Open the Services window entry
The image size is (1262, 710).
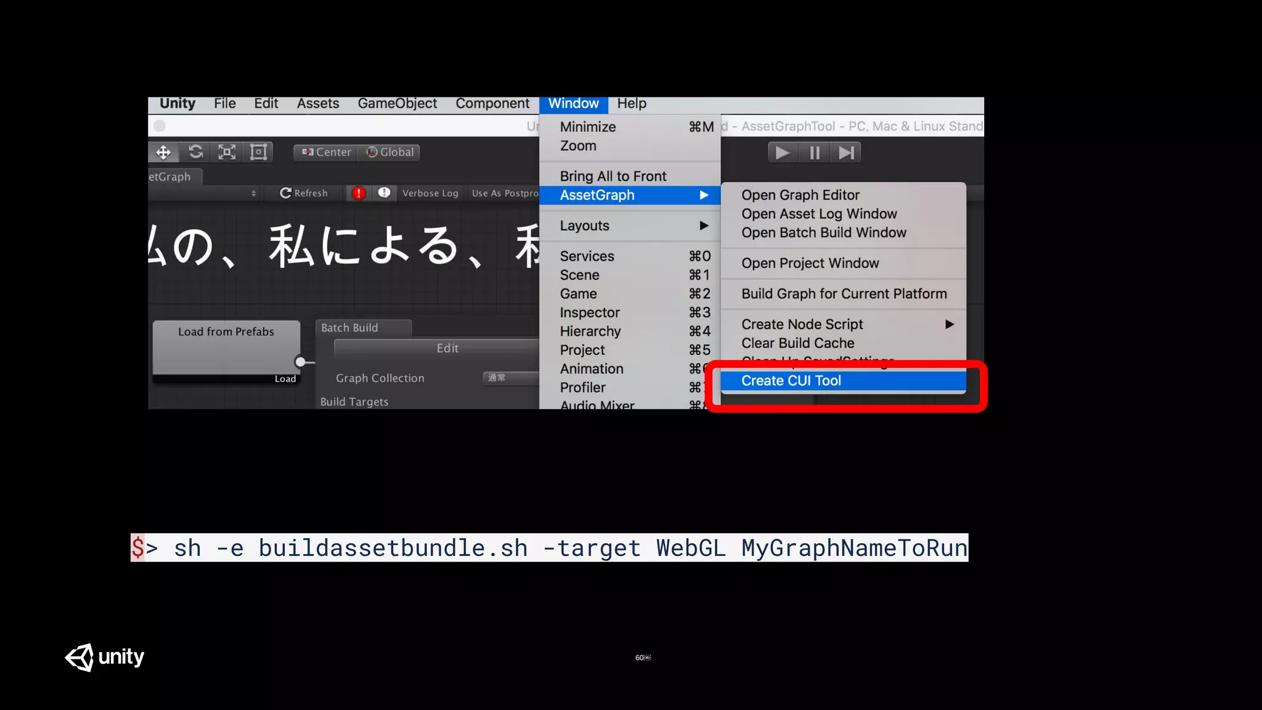[630, 256]
